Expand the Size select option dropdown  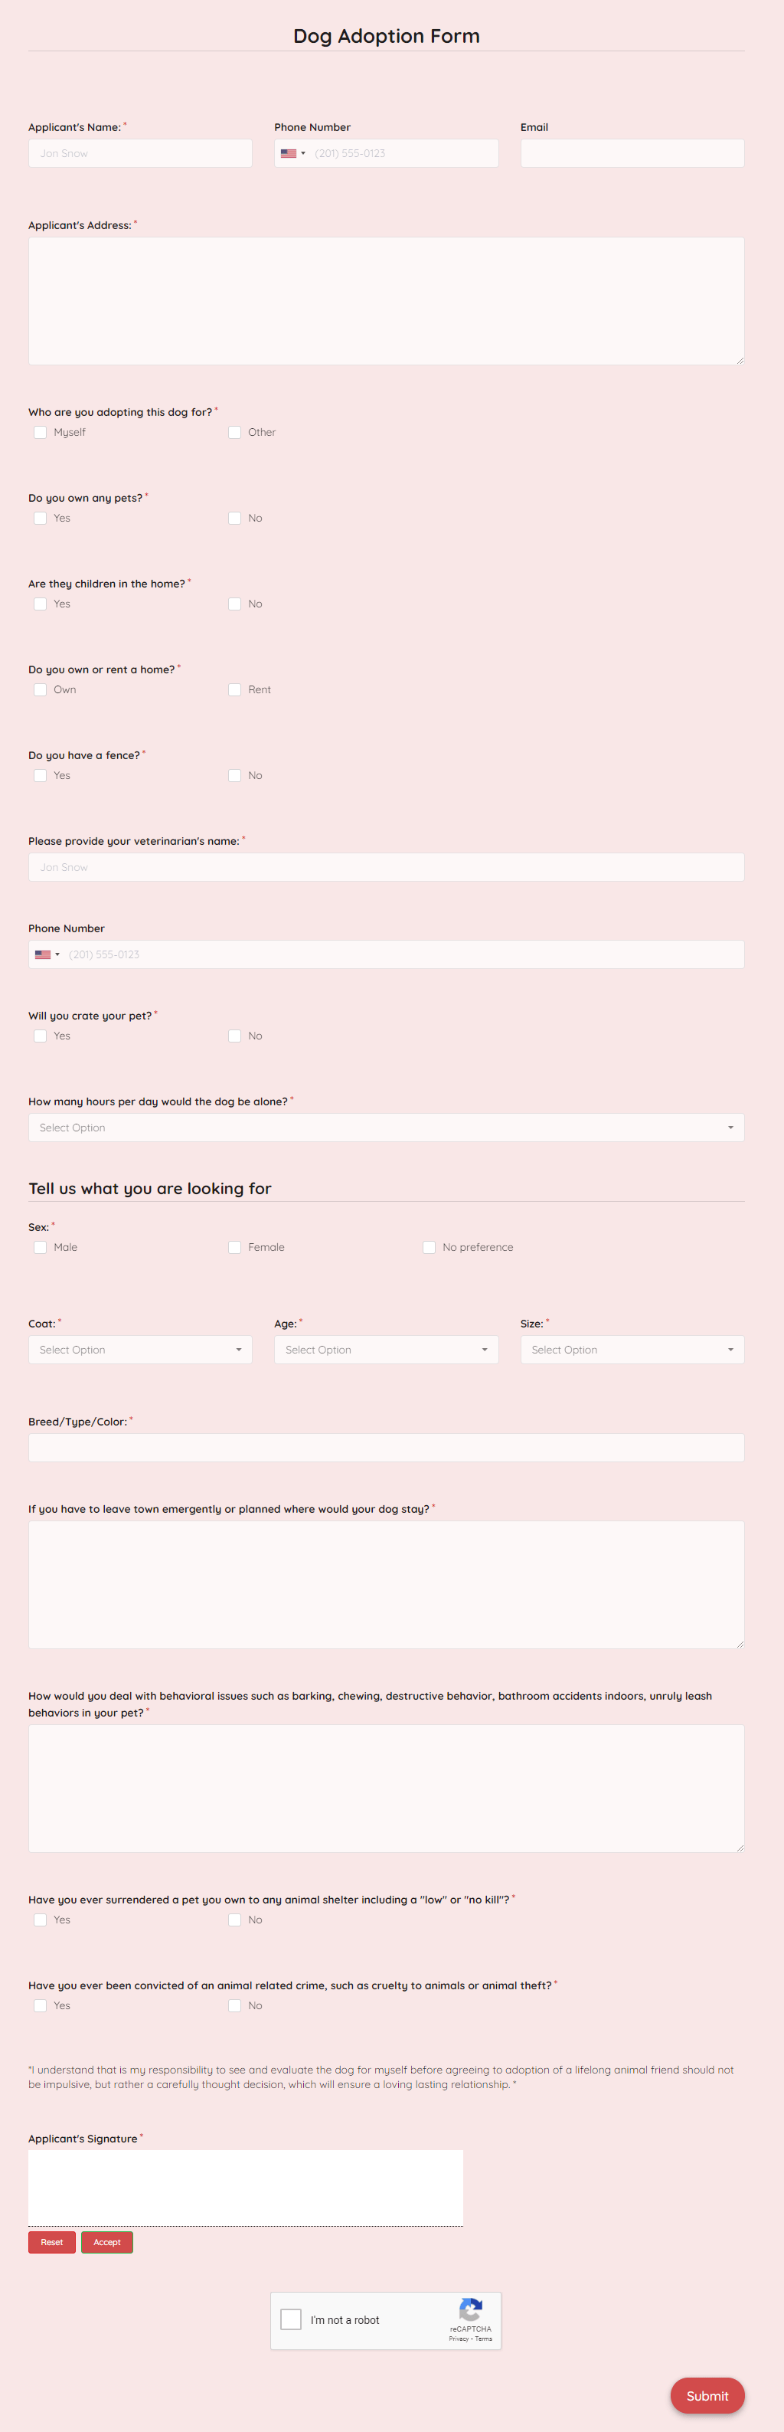[632, 1350]
